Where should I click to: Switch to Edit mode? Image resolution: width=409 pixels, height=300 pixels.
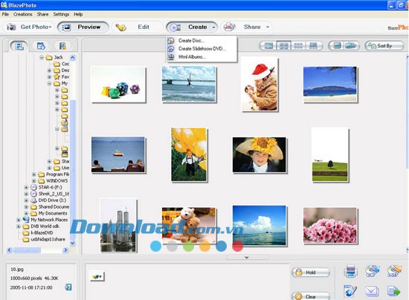pyautogui.click(x=138, y=27)
